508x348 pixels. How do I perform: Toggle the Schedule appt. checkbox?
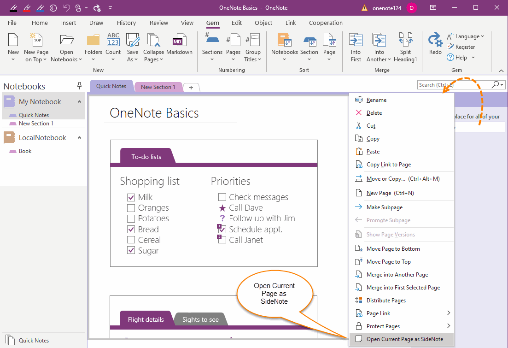coord(222,229)
